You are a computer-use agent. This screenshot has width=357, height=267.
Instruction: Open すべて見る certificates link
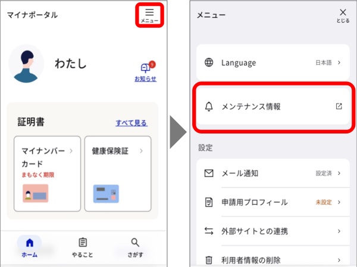131,123
